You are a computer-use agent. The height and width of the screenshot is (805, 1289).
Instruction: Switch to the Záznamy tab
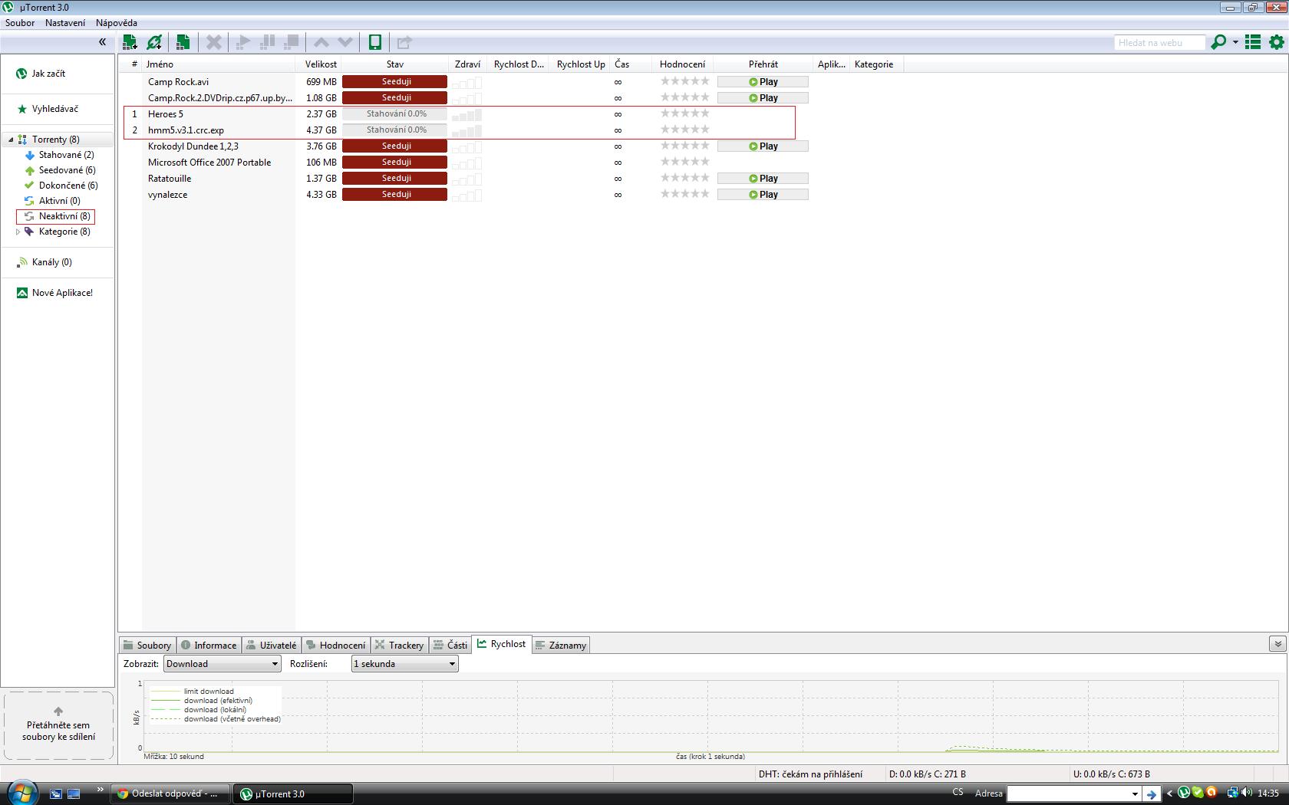coord(561,646)
